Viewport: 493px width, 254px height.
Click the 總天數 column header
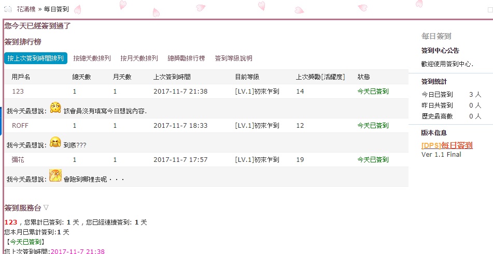(x=81, y=77)
